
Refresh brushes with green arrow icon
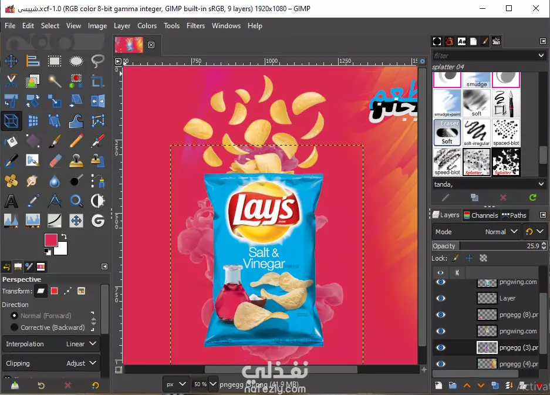pyautogui.click(x=532, y=197)
